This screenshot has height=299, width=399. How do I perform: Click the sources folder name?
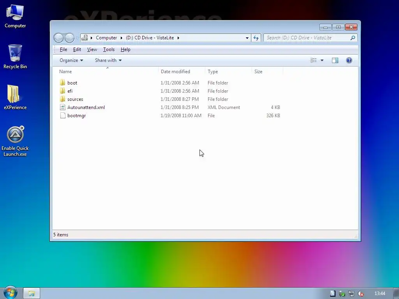pos(75,99)
